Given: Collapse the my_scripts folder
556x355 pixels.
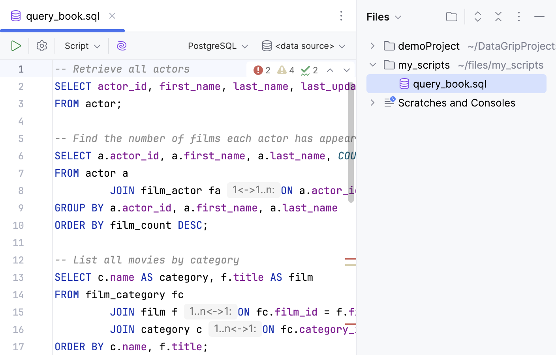Looking at the screenshot, I should pyautogui.click(x=372, y=65).
